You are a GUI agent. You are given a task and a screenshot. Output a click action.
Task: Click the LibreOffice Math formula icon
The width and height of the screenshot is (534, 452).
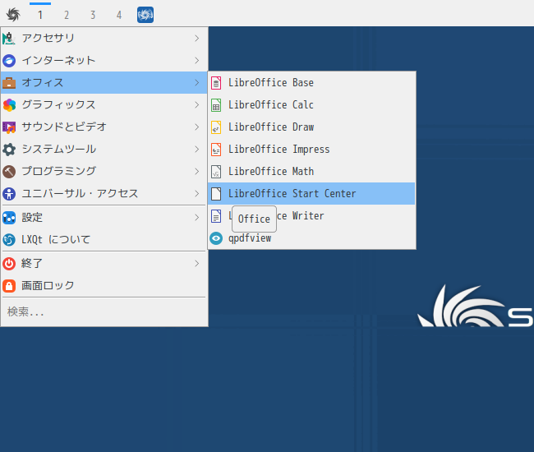pos(216,171)
